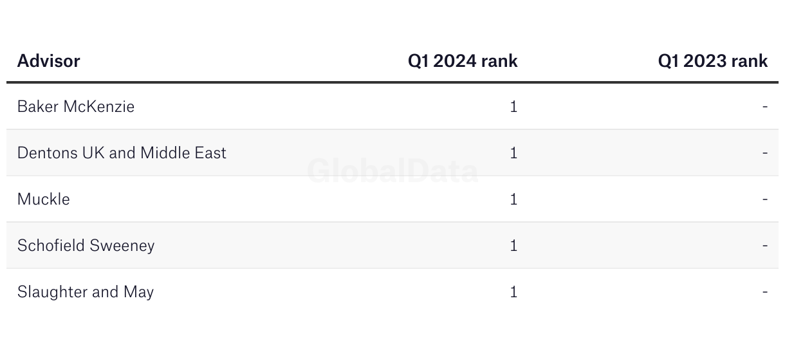
Task: Click the Q1 2024 rank column header
Action: (x=463, y=61)
